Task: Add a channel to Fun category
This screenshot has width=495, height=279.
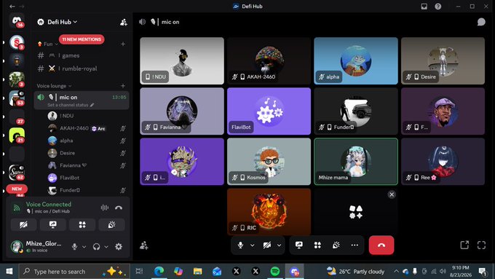Action: [x=123, y=44]
